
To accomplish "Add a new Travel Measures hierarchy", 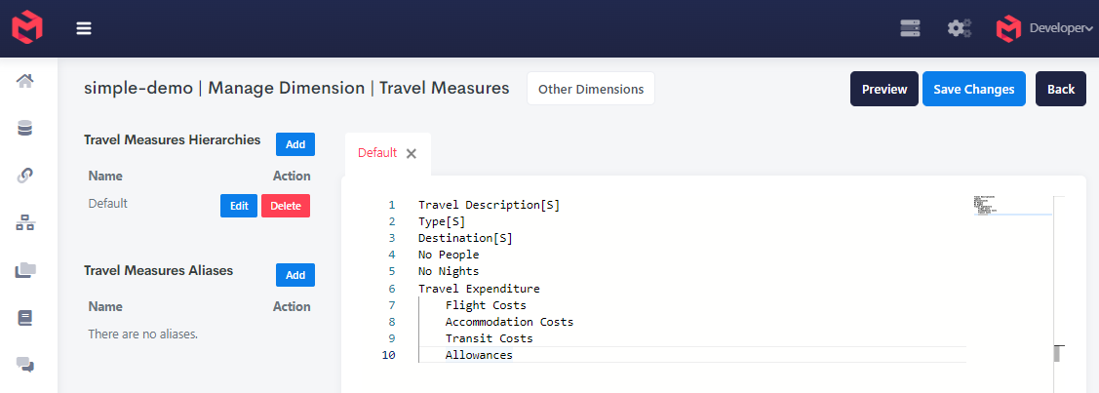I will pyautogui.click(x=295, y=144).
